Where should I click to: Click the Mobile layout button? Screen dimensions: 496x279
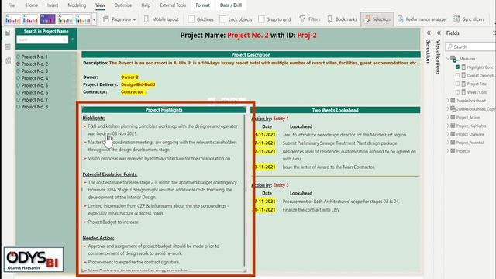pyautogui.click(x=161, y=19)
